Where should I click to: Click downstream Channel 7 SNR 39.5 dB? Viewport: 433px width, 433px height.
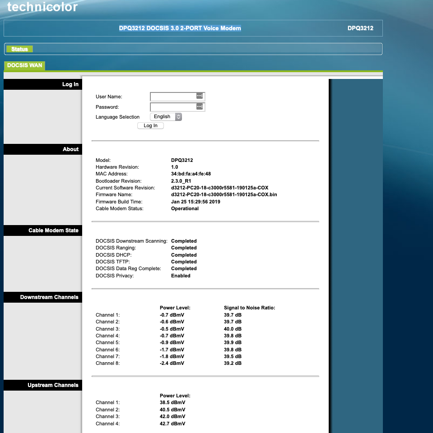pos(233,356)
